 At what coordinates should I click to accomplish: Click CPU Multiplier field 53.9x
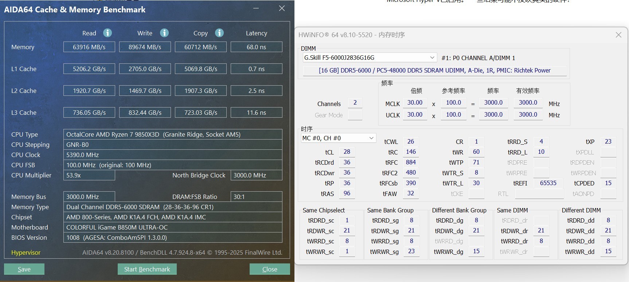89,175
